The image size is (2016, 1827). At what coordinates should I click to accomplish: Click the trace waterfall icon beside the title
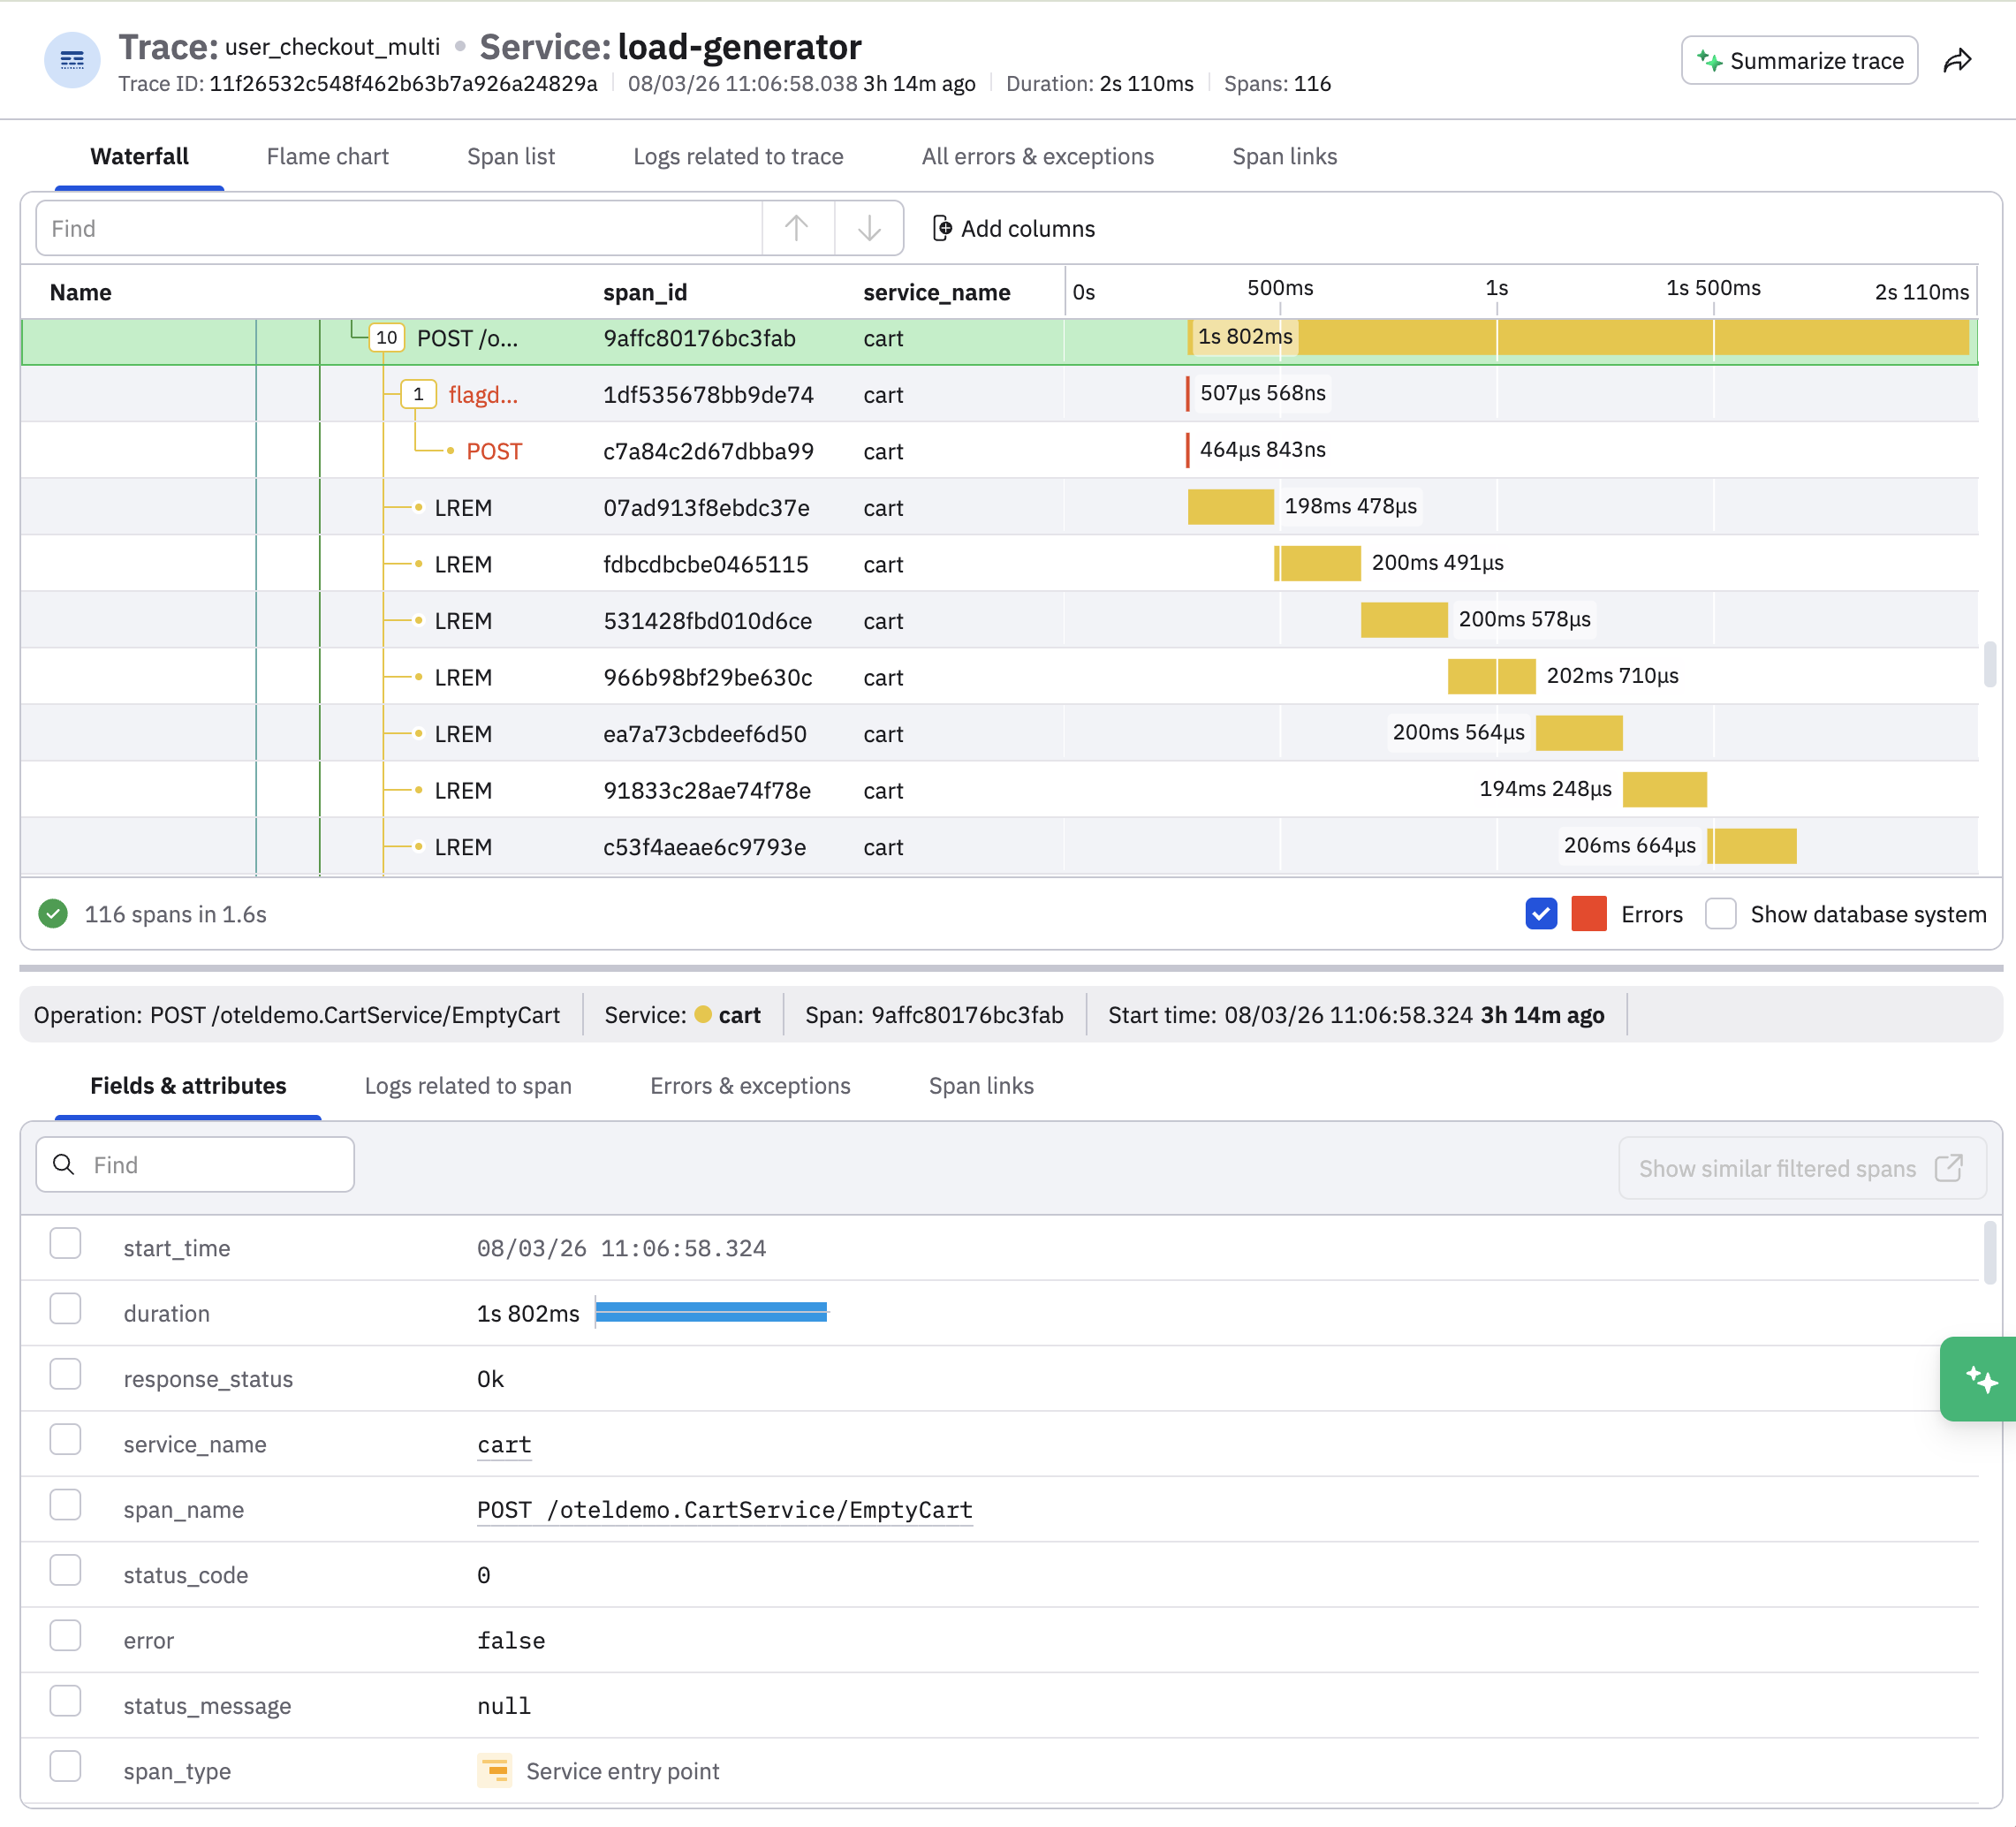tap(72, 60)
